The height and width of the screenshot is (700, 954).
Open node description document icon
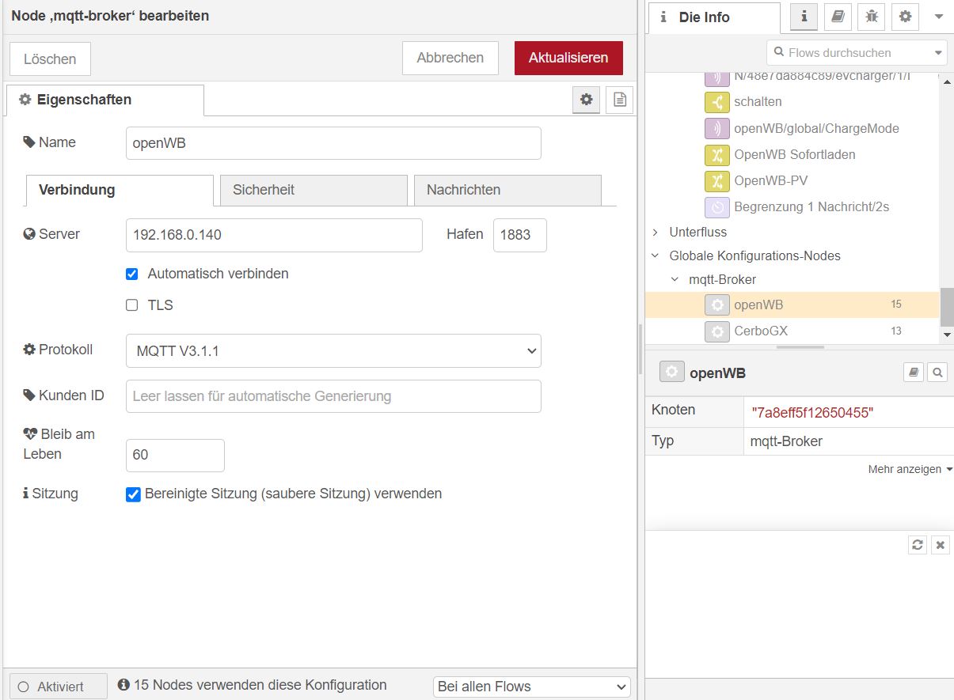click(620, 100)
